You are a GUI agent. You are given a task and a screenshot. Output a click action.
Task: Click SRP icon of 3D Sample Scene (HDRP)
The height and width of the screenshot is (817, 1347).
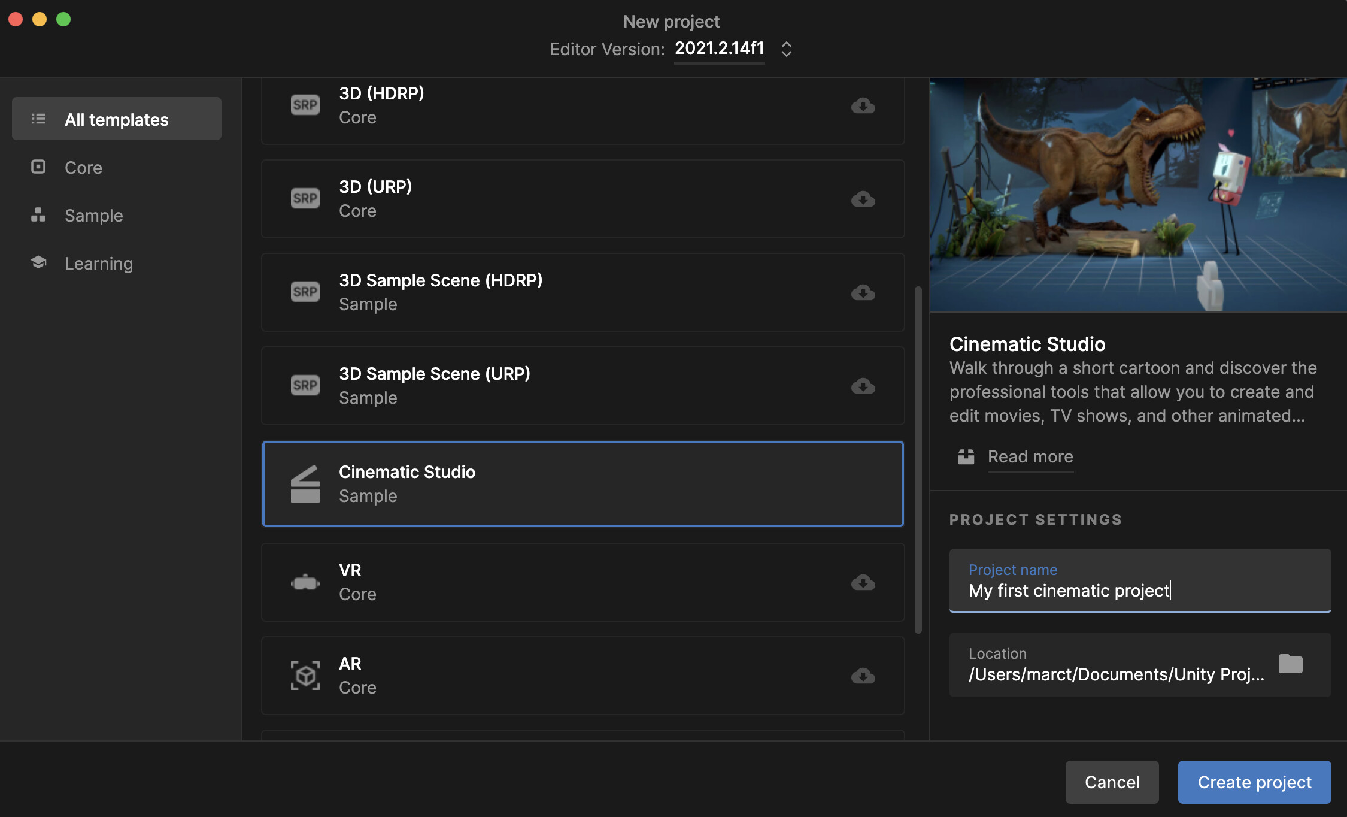click(x=305, y=292)
